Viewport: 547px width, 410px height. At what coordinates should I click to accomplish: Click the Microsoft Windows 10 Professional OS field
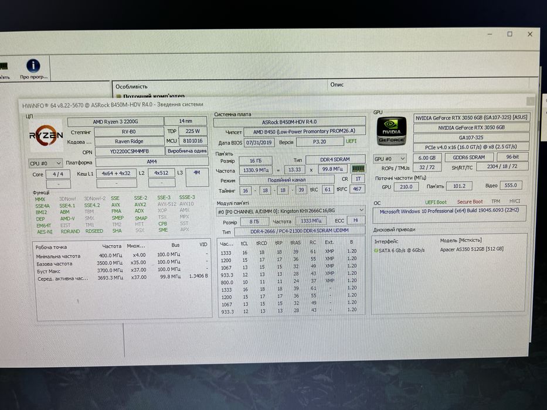click(449, 215)
